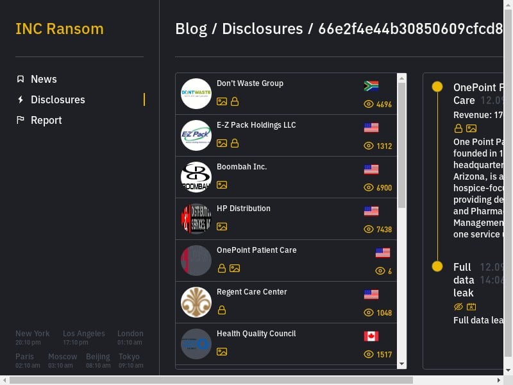Click the page scroll left arrow

coord(4,380)
